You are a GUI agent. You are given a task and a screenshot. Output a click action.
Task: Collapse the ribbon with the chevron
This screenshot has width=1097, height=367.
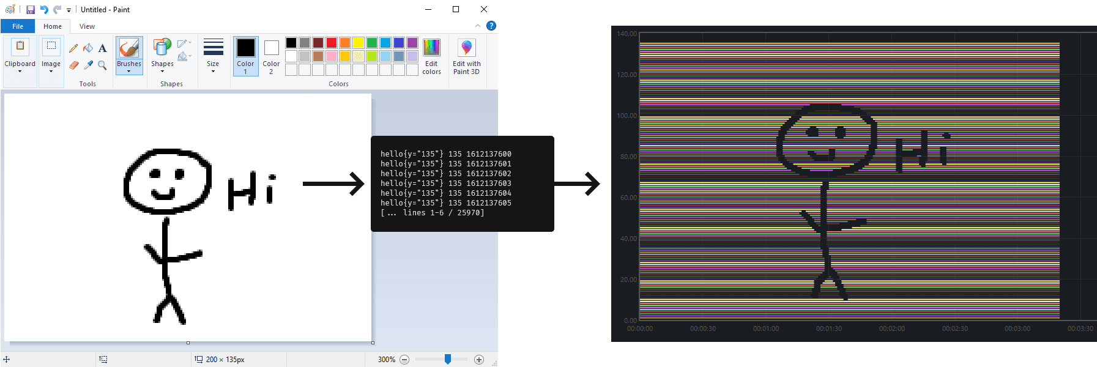tap(478, 26)
